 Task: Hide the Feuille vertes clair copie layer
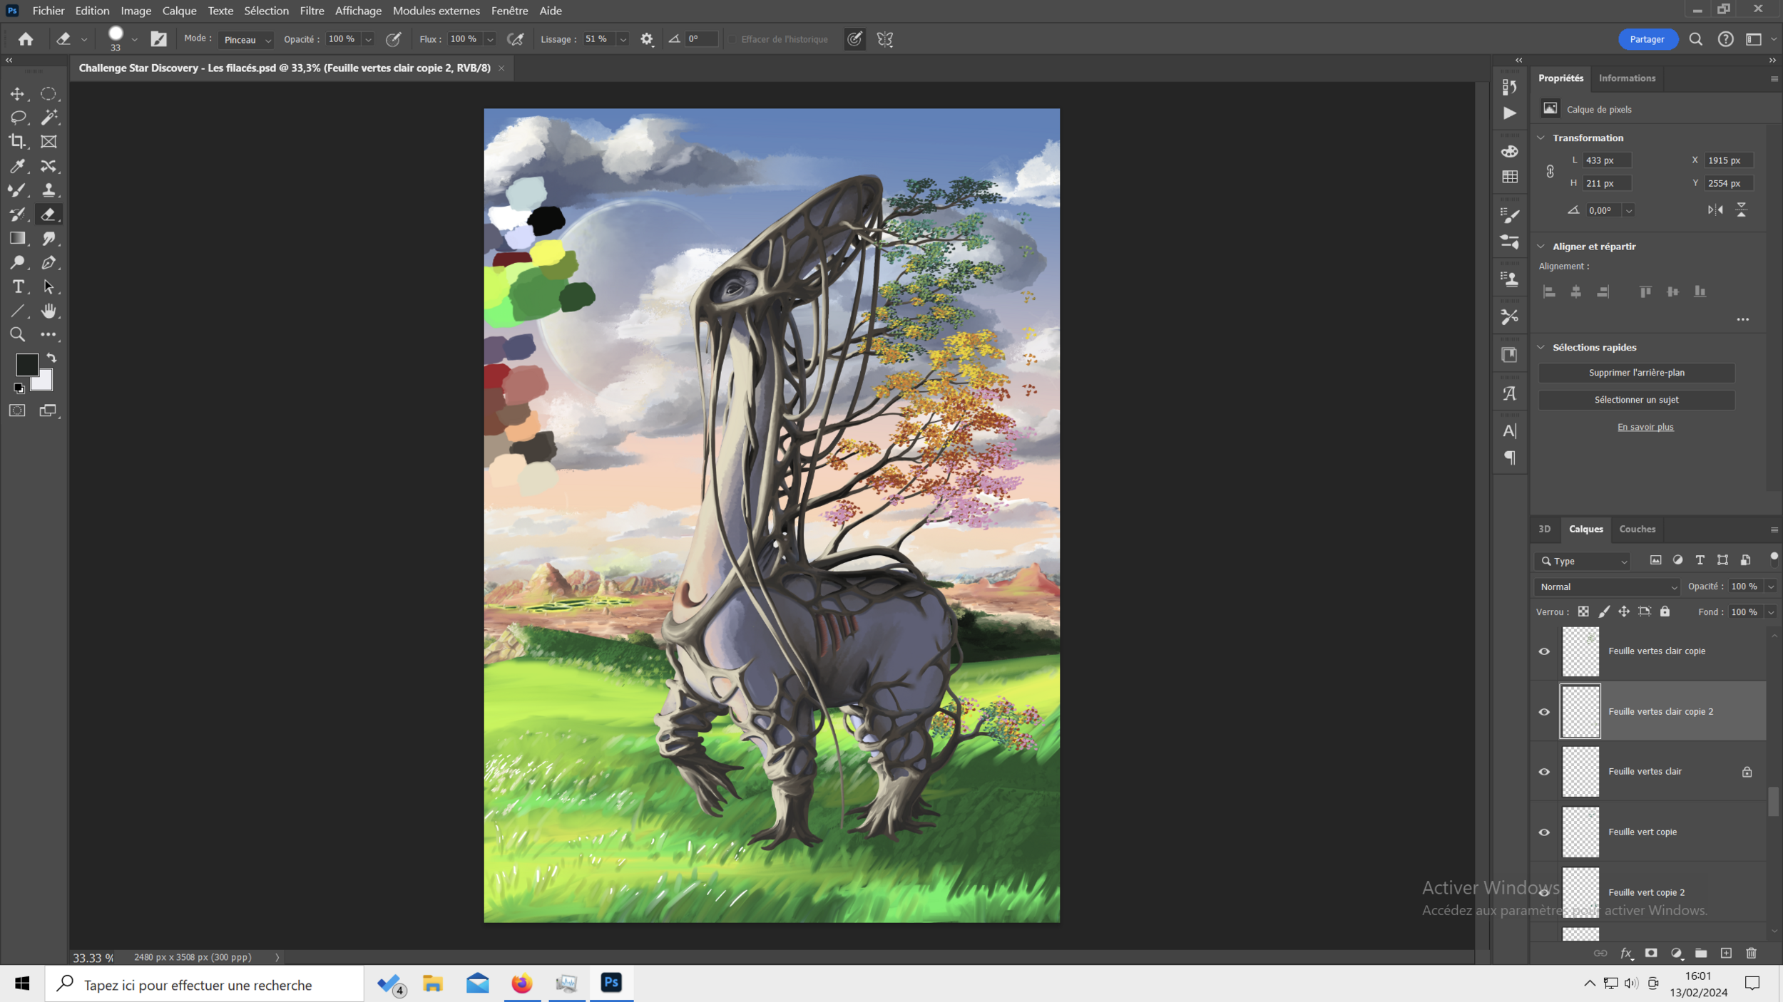1544,651
